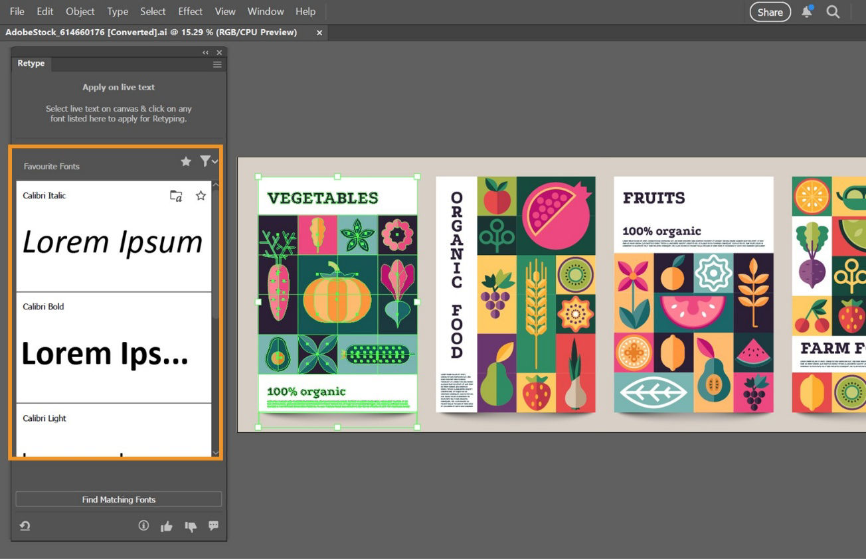
Task: Collapse the Retype panel to icons
Action: [205, 52]
